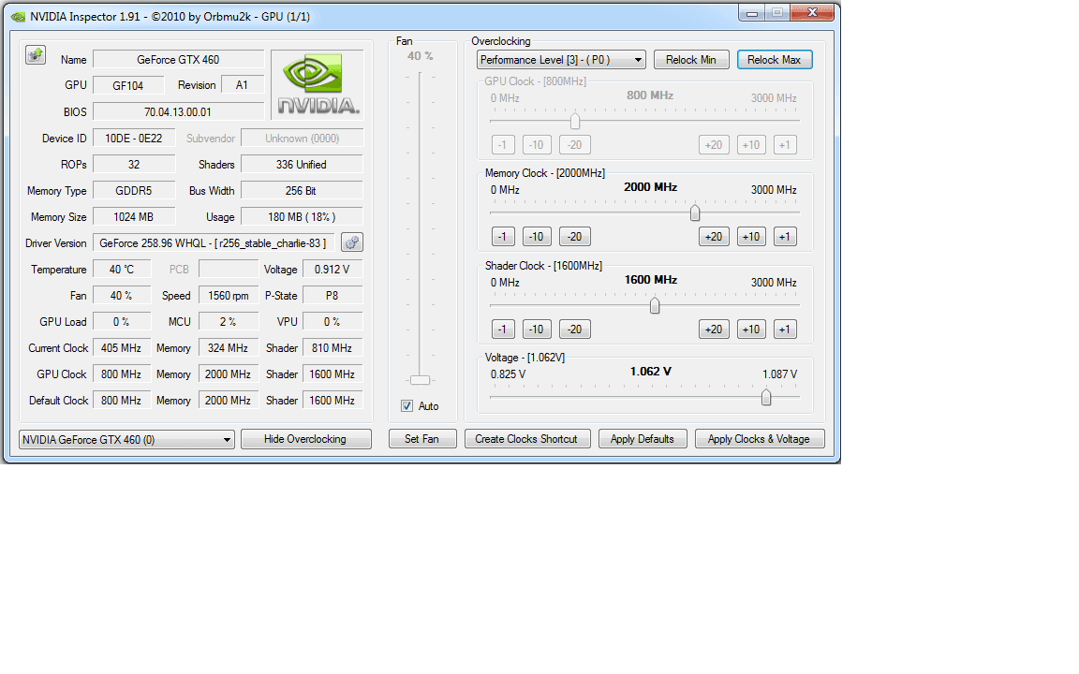Click the Usage field 180 MB ( 18% )
Screen dimensions: 1079x674
(302, 216)
